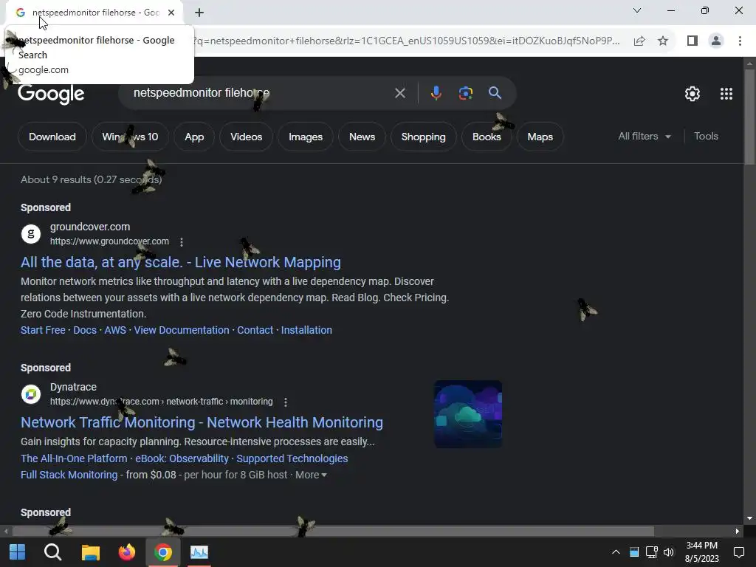Open network status tray icon

coord(652,552)
